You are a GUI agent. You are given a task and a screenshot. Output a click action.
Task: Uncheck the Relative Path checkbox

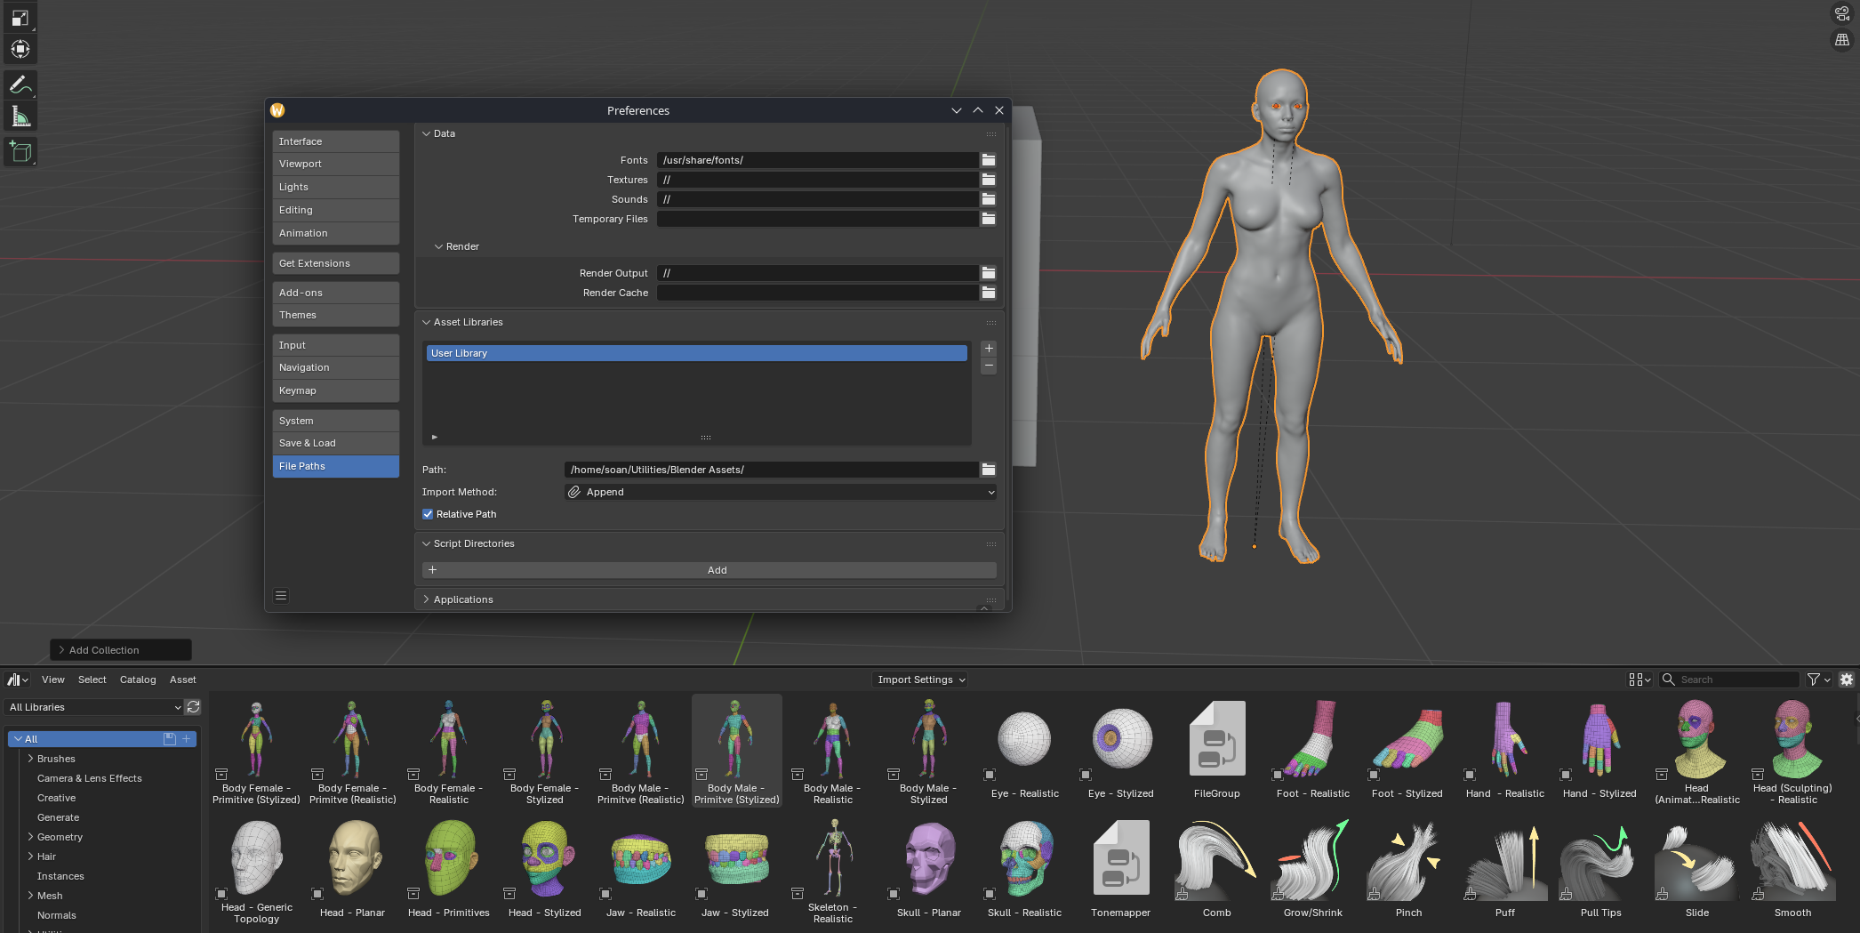tap(428, 514)
